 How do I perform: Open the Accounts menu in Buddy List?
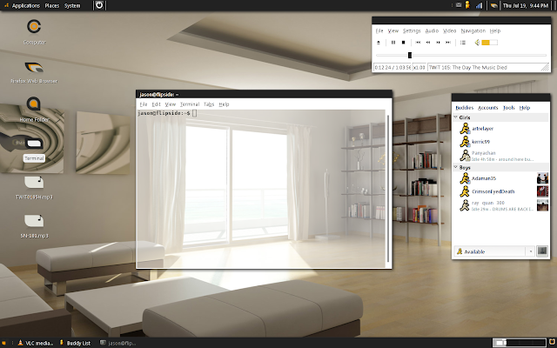[487, 108]
